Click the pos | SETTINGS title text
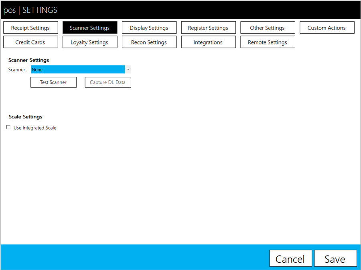Image resolution: width=361 pixels, height=270 pixels. pos(30,10)
